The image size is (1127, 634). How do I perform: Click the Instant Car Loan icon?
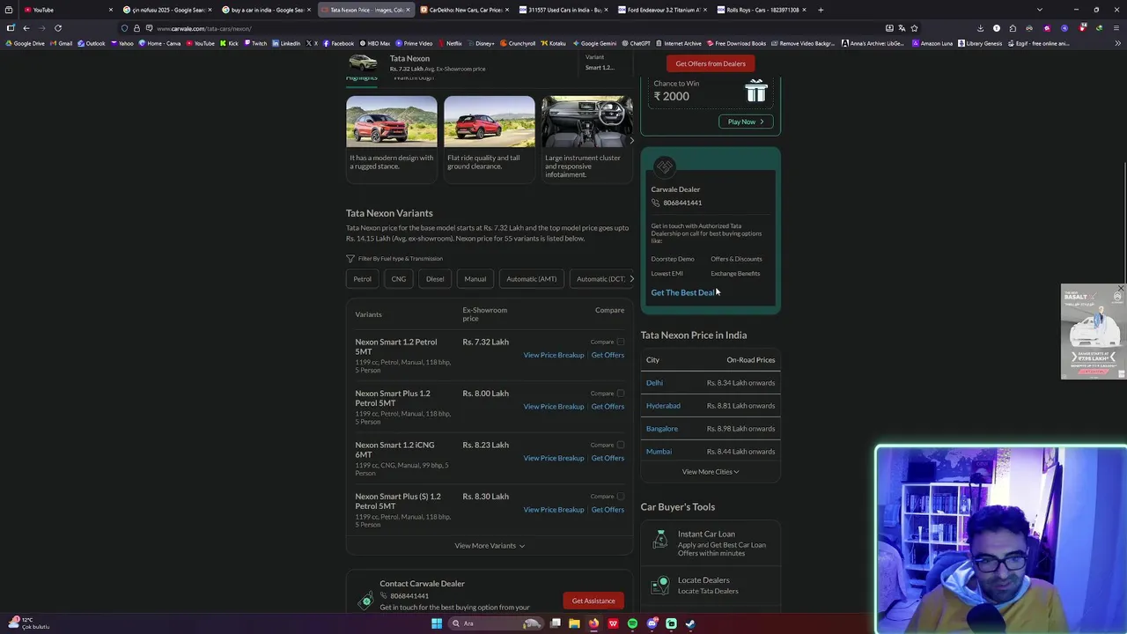(660, 540)
